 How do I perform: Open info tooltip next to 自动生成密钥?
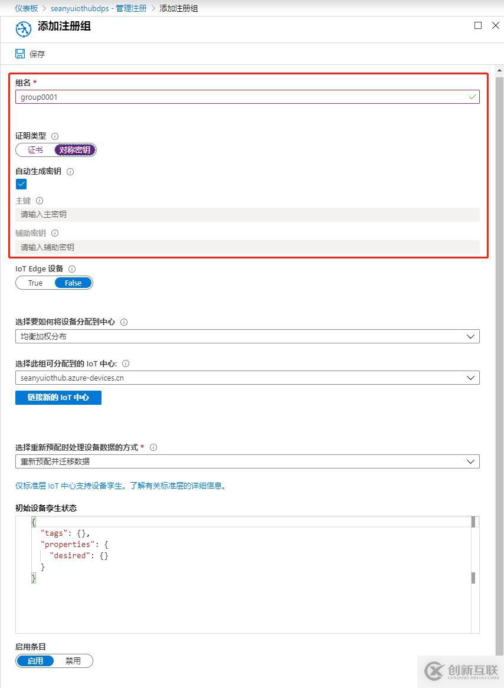[70, 172]
